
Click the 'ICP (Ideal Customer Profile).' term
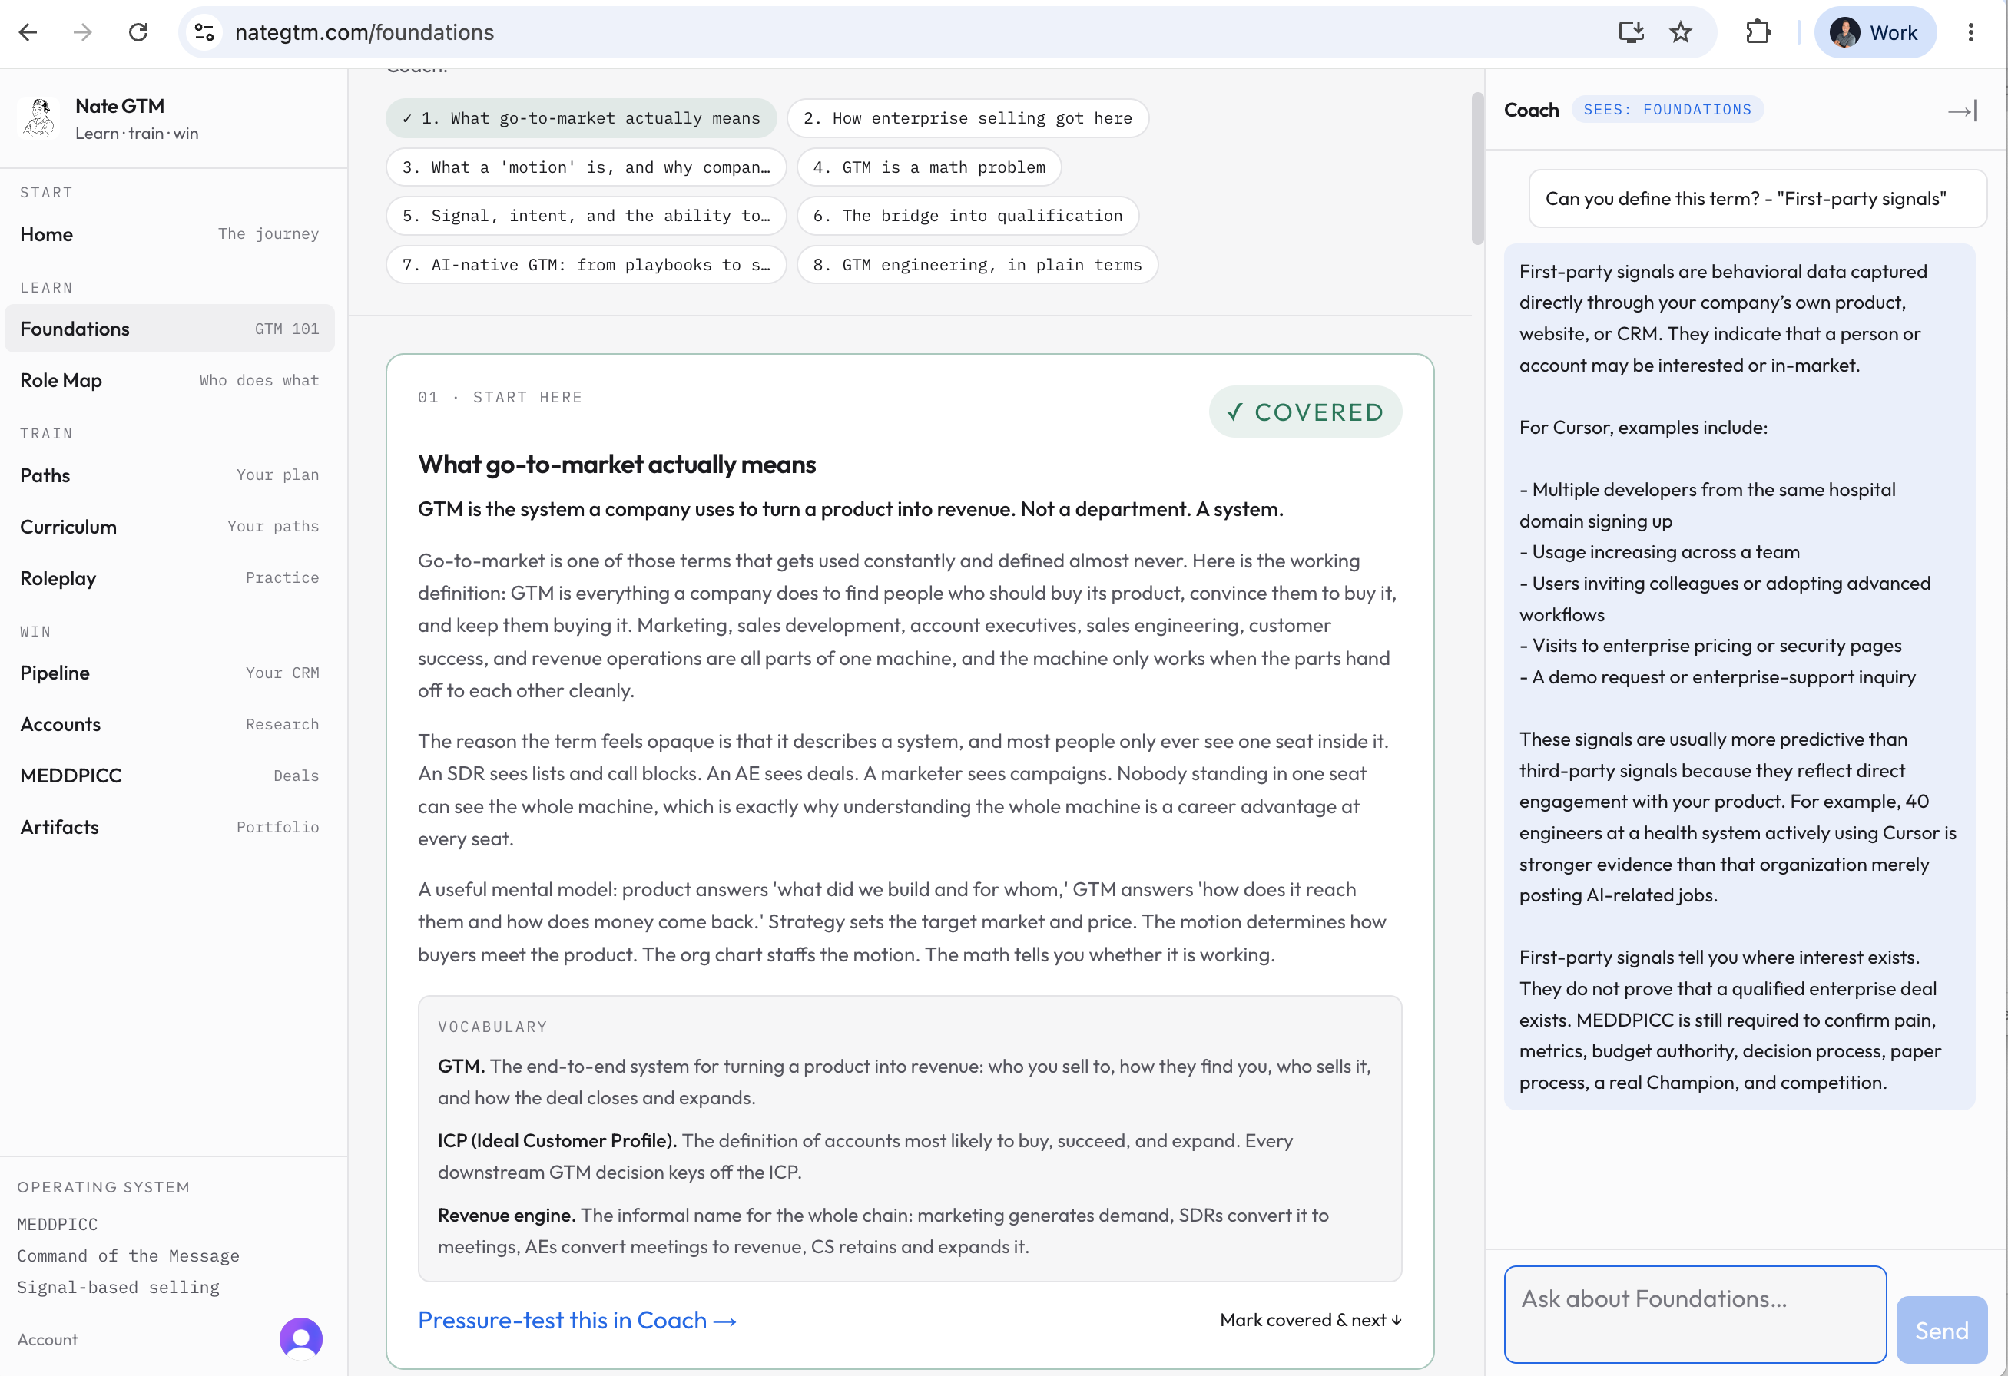click(556, 1140)
